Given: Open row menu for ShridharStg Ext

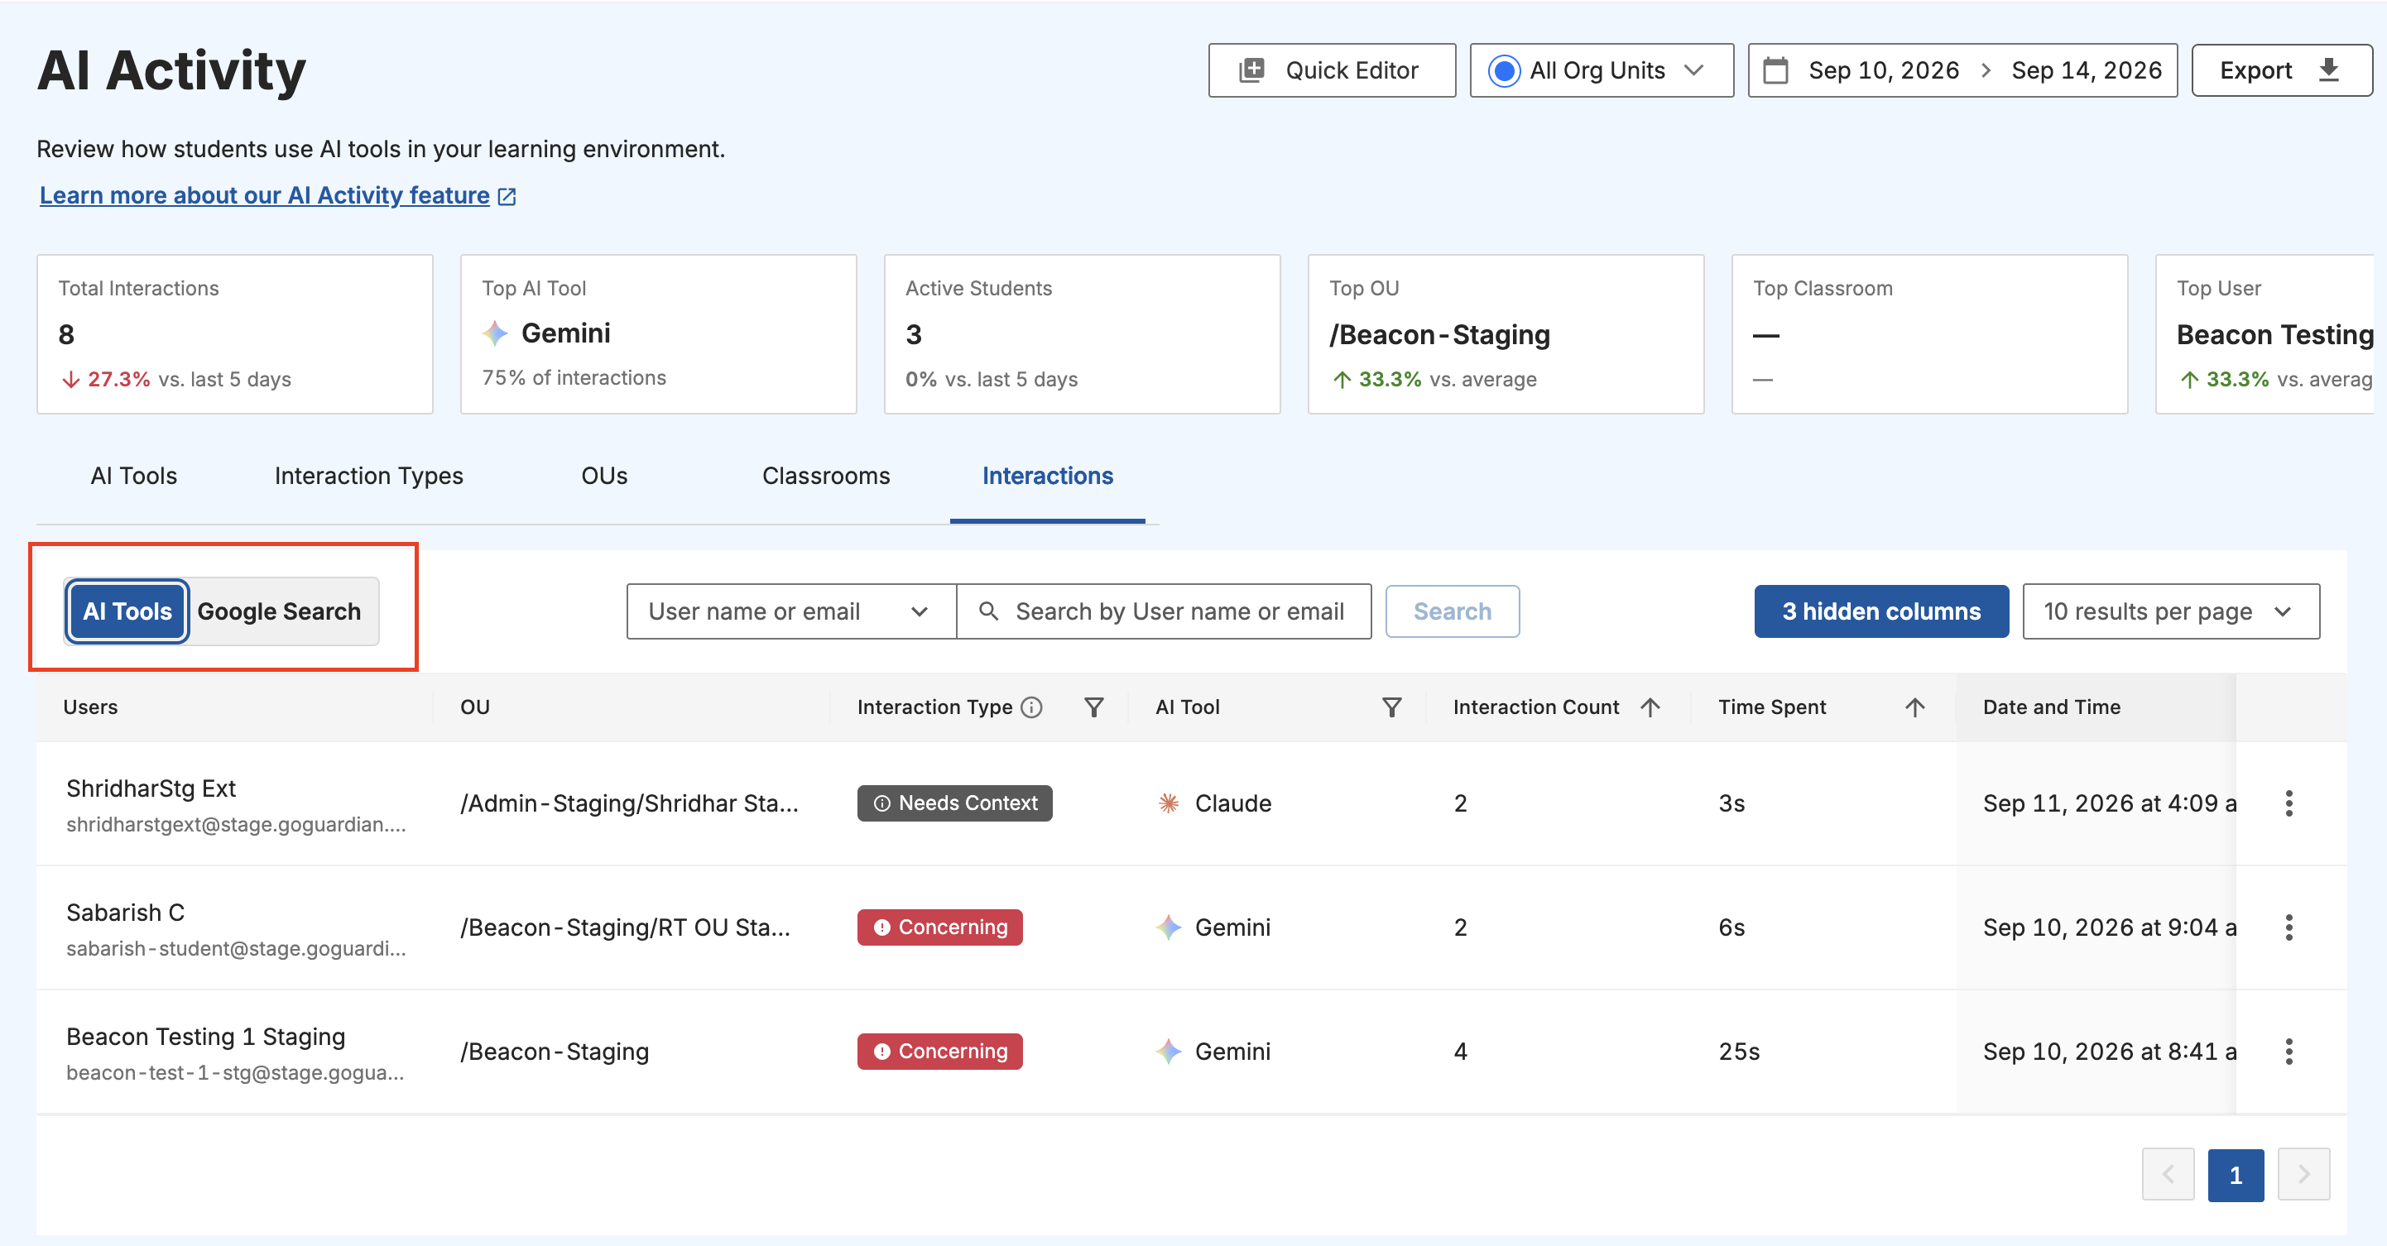Looking at the screenshot, I should pyautogui.click(x=2289, y=803).
